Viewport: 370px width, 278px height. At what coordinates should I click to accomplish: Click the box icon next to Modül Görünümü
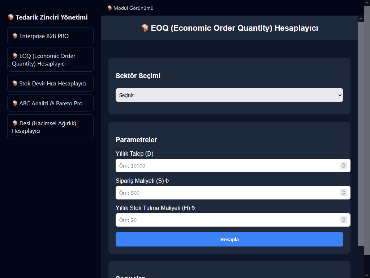point(109,8)
